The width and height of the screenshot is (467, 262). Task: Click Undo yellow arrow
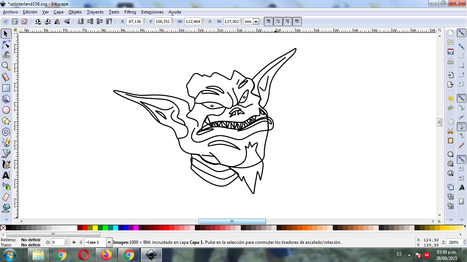(451, 99)
